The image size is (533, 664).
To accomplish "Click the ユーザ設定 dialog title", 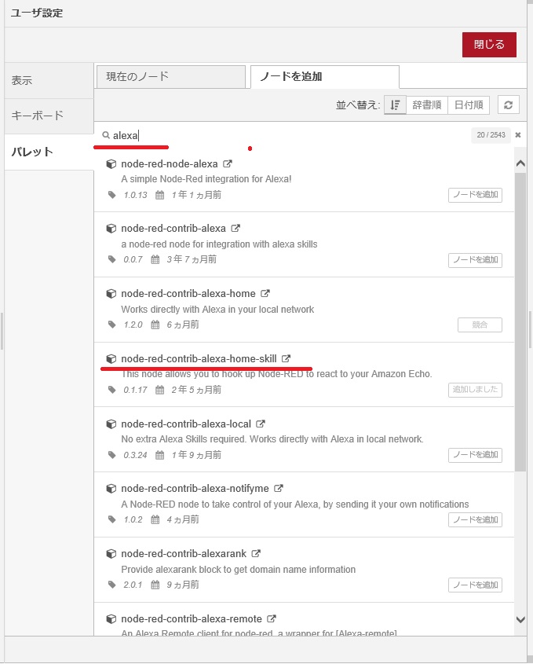I will click(37, 13).
